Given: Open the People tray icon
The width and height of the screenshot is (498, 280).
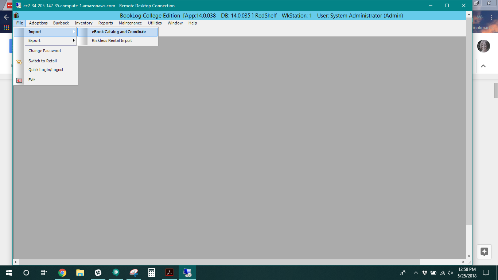Looking at the screenshot, I should 403,272.
